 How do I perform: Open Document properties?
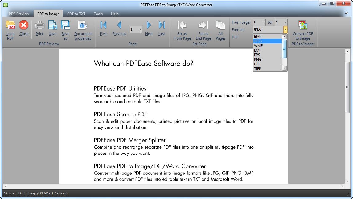point(83,25)
